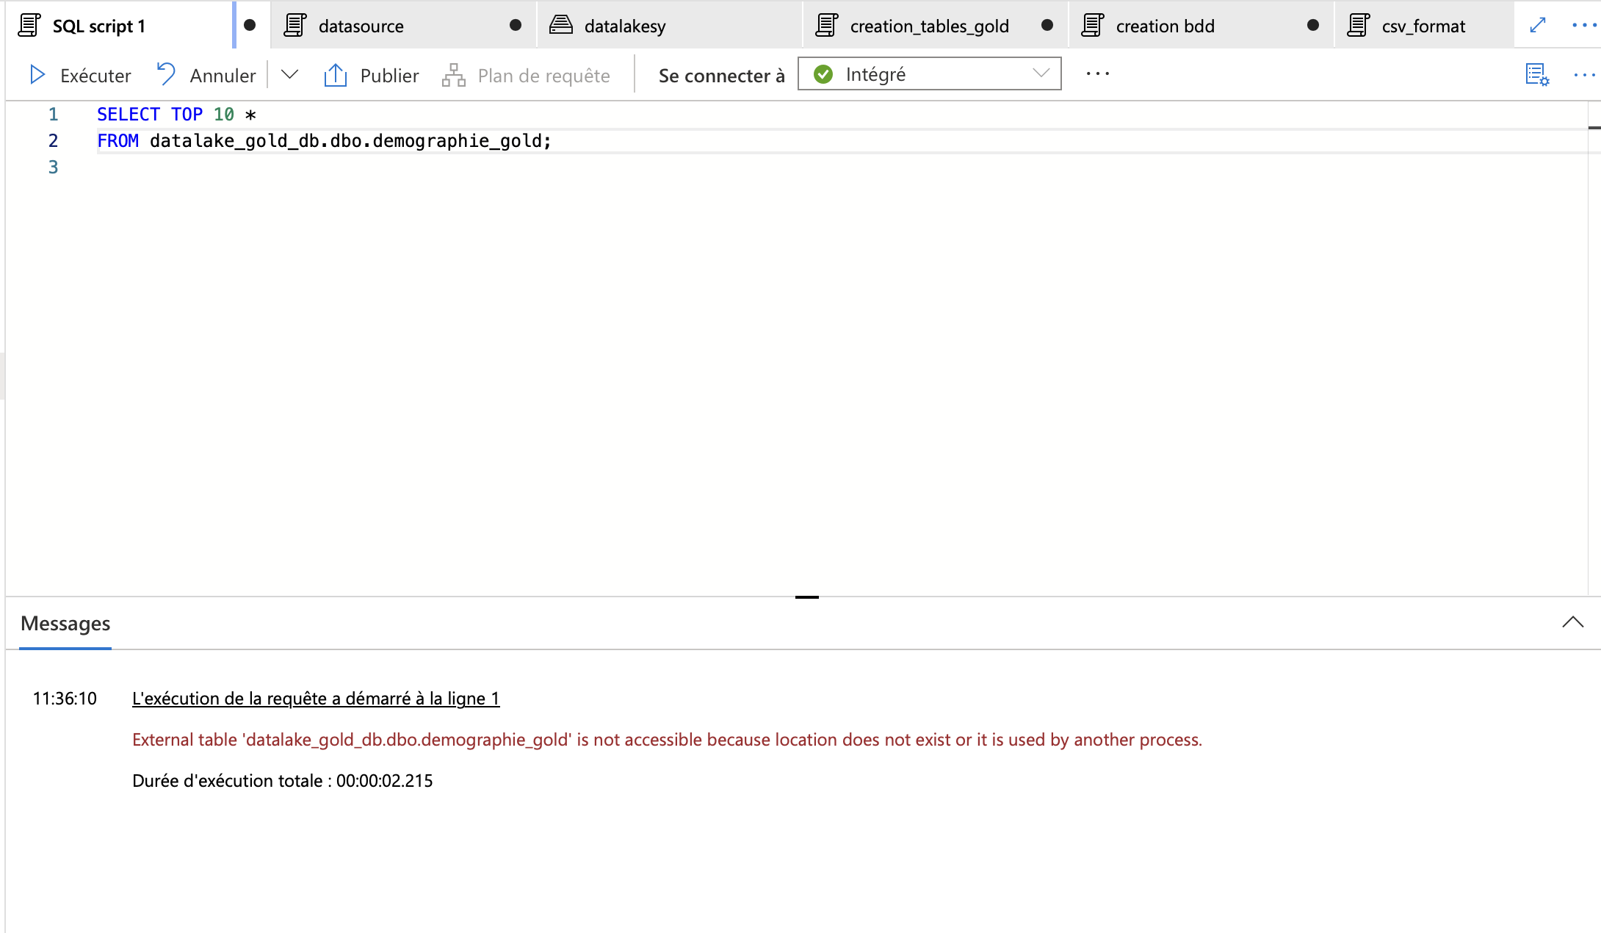This screenshot has height=933, width=1601.
Task: Open the tab bar ellipsis menu
Action: (x=1583, y=25)
